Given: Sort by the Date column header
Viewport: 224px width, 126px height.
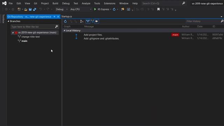Looking at the screenshot, I should coord(200,27).
